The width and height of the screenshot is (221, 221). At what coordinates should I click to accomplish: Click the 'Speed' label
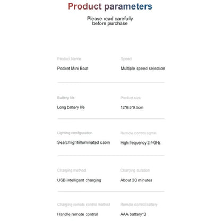[x=126, y=59]
